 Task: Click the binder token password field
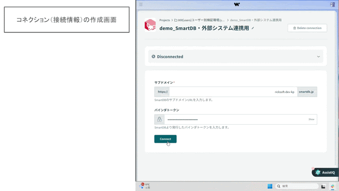click(x=236, y=119)
